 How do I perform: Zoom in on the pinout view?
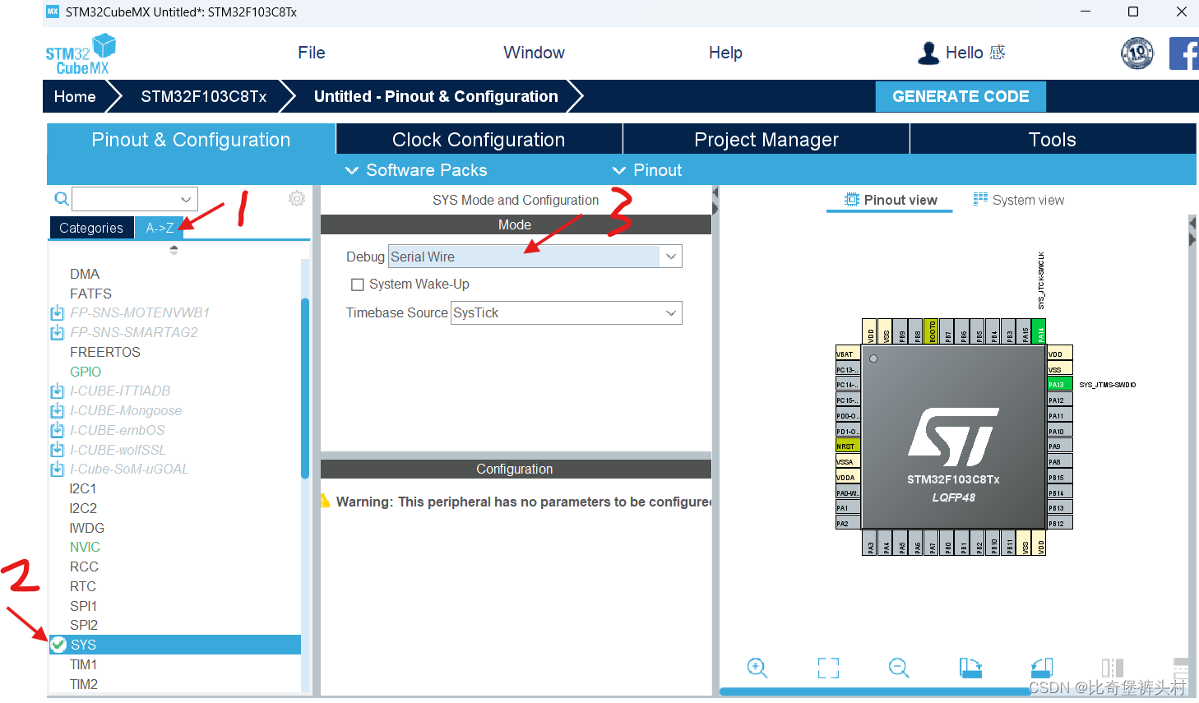click(757, 668)
